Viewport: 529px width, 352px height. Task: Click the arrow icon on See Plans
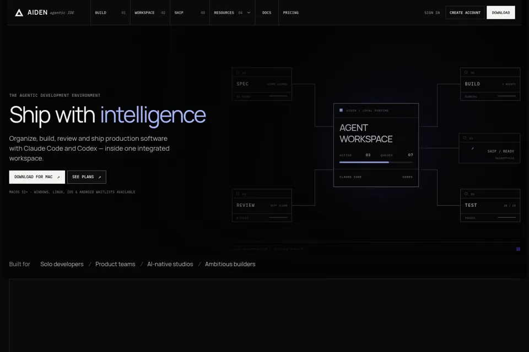pyautogui.click(x=100, y=177)
